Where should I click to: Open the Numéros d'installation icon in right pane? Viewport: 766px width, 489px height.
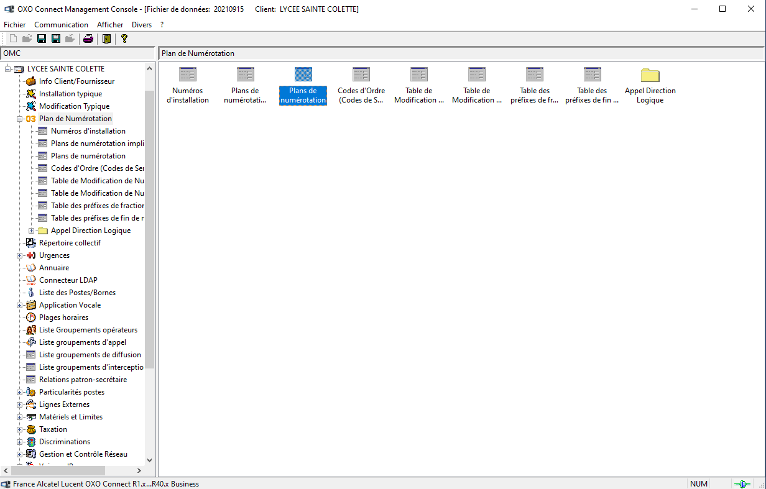tap(188, 75)
